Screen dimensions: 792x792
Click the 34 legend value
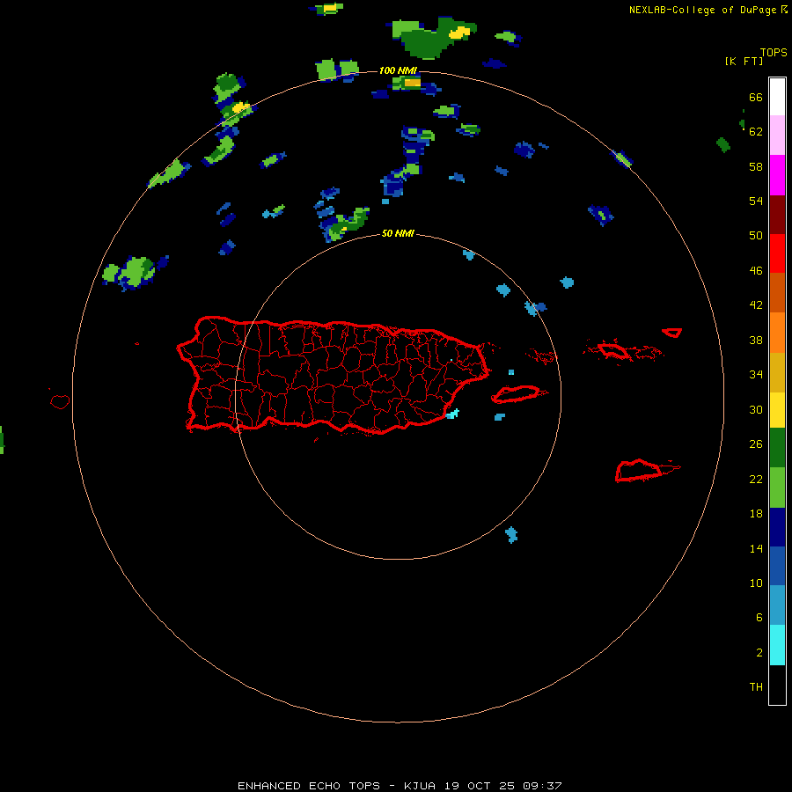pos(756,375)
